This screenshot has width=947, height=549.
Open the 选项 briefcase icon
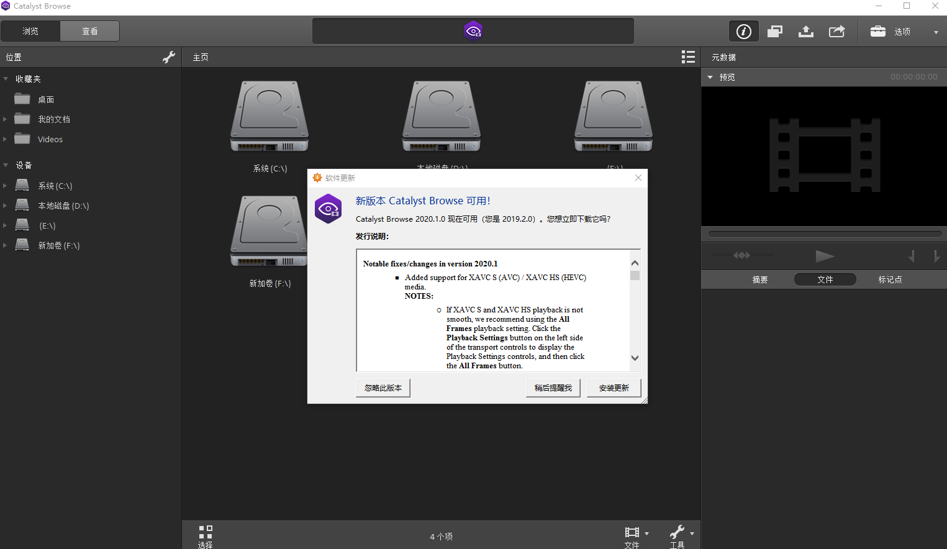point(877,31)
